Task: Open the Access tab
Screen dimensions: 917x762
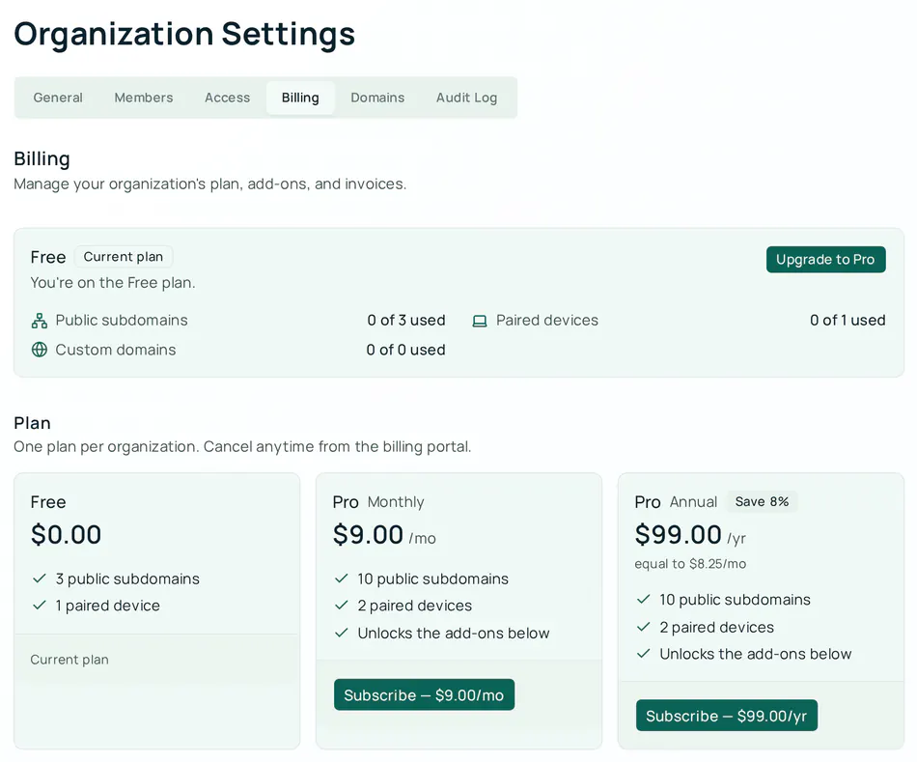Action: [x=228, y=98]
